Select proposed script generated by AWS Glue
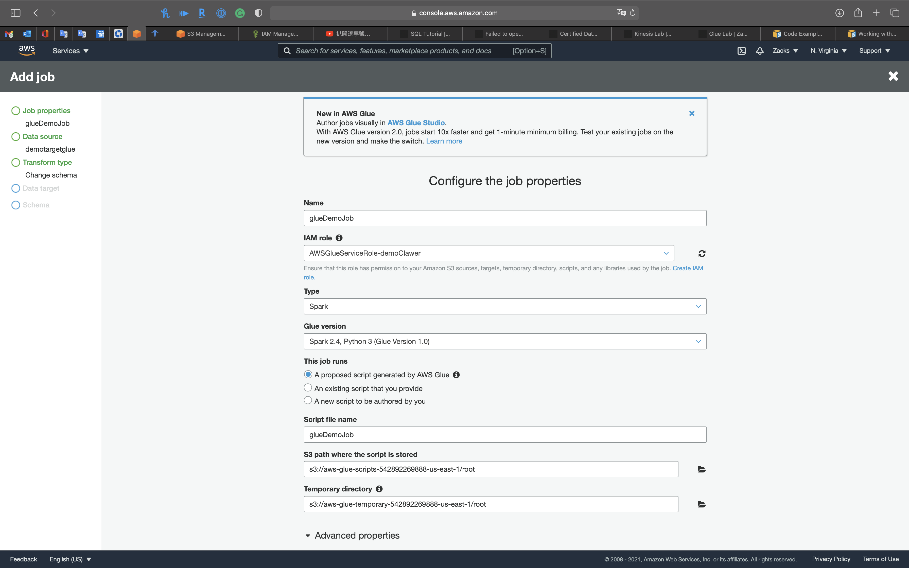Image resolution: width=909 pixels, height=568 pixels. pos(308,375)
